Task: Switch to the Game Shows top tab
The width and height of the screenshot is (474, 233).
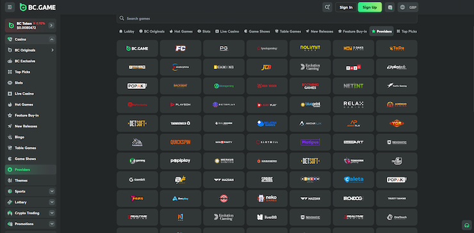Action: [x=257, y=31]
